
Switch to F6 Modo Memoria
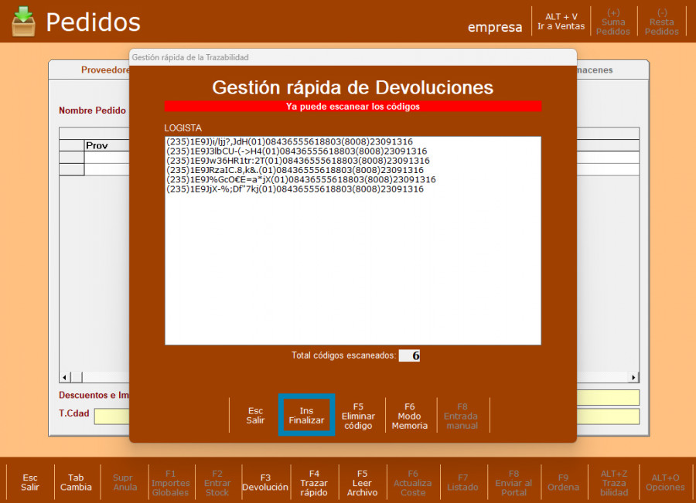409,415
